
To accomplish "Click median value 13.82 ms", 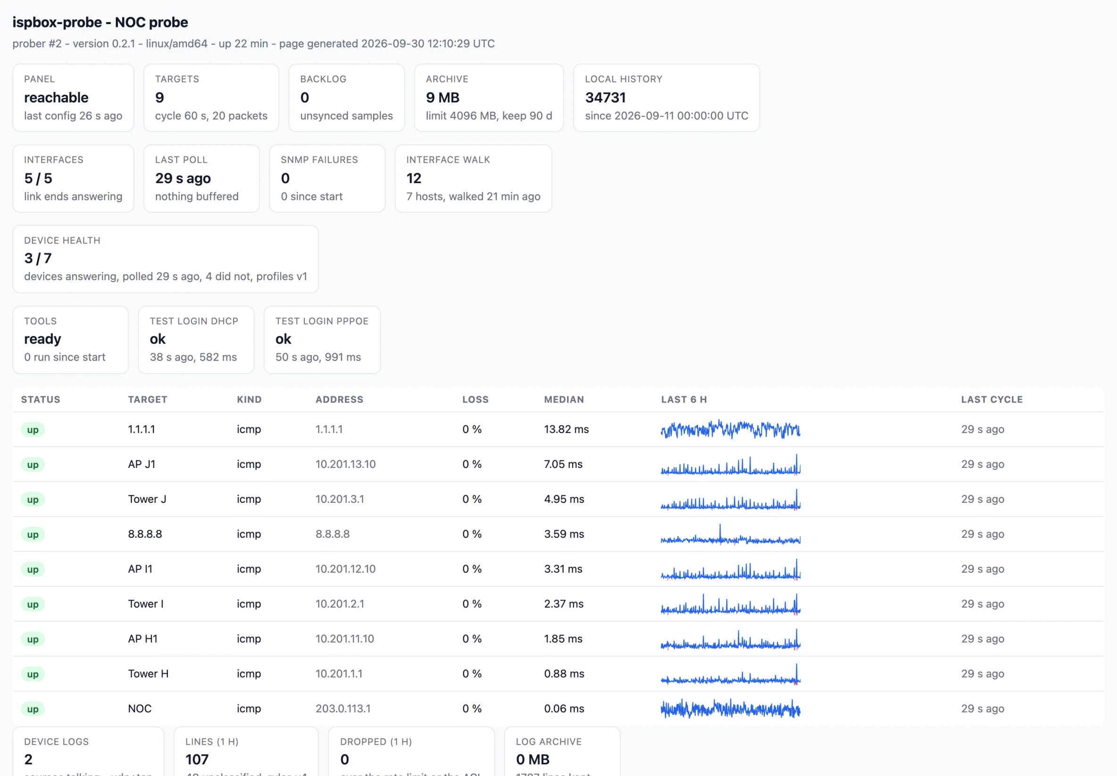I will pos(566,429).
